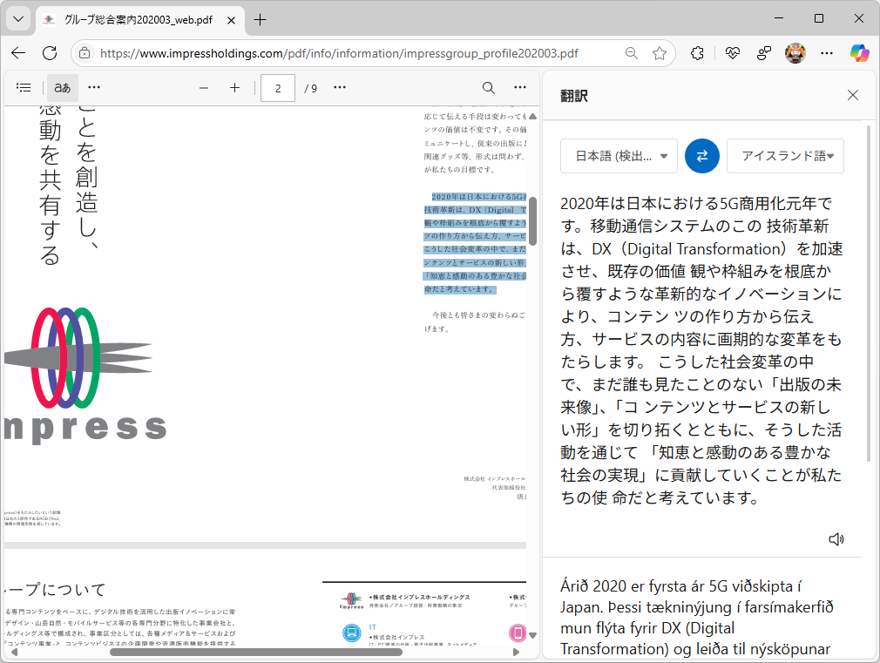Navigate back with the browser back arrow
Viewport: 880px width, 663px height.
[x=17, y=53]
